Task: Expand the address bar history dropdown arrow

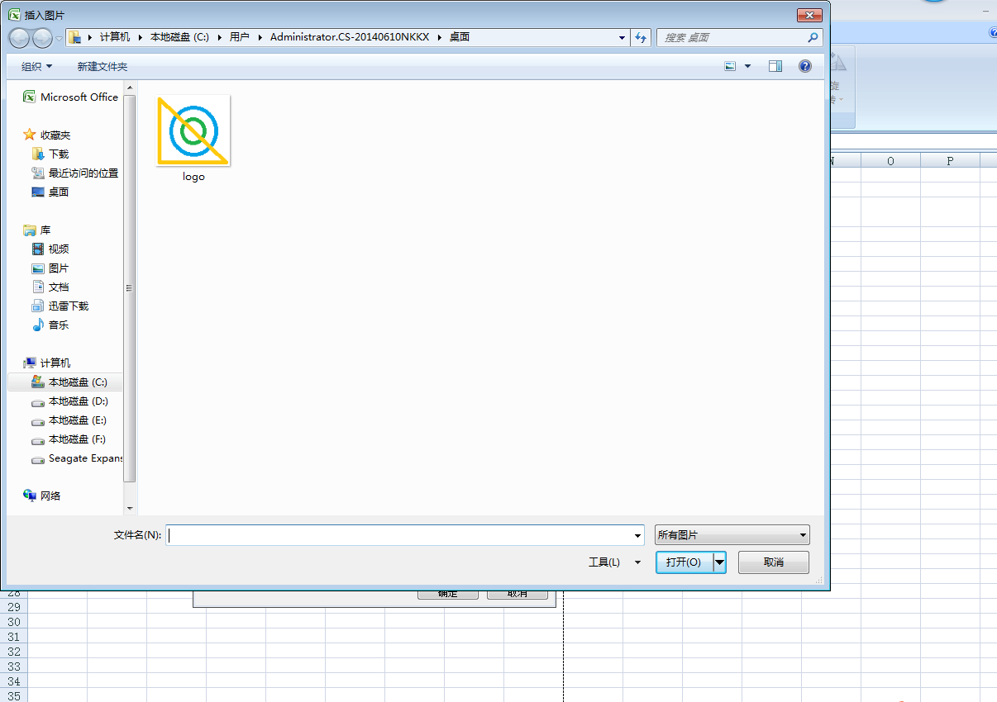Action: (623, 37)
